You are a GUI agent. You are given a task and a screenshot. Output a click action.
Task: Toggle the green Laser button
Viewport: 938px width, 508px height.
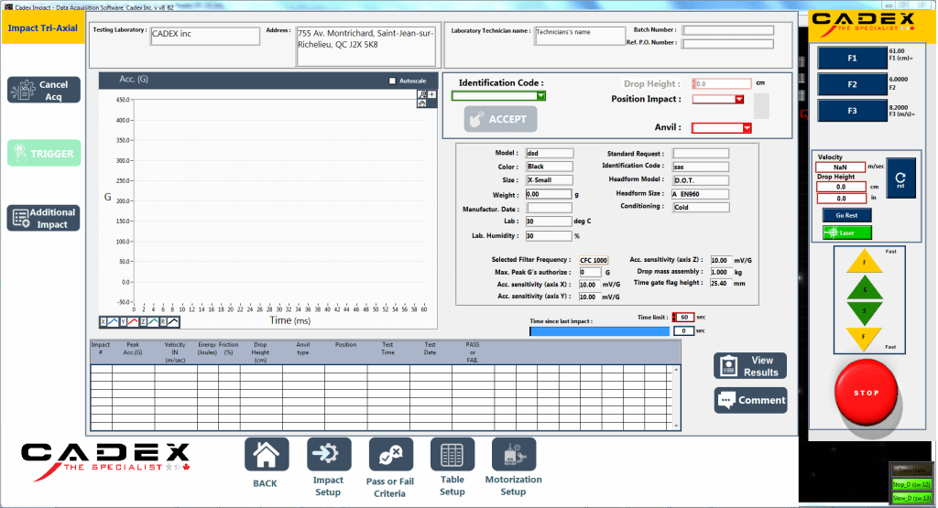[x=846, y=232]
